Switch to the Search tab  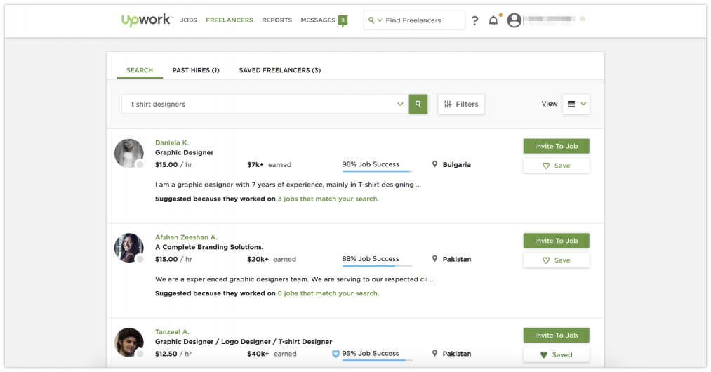[140, 70]
